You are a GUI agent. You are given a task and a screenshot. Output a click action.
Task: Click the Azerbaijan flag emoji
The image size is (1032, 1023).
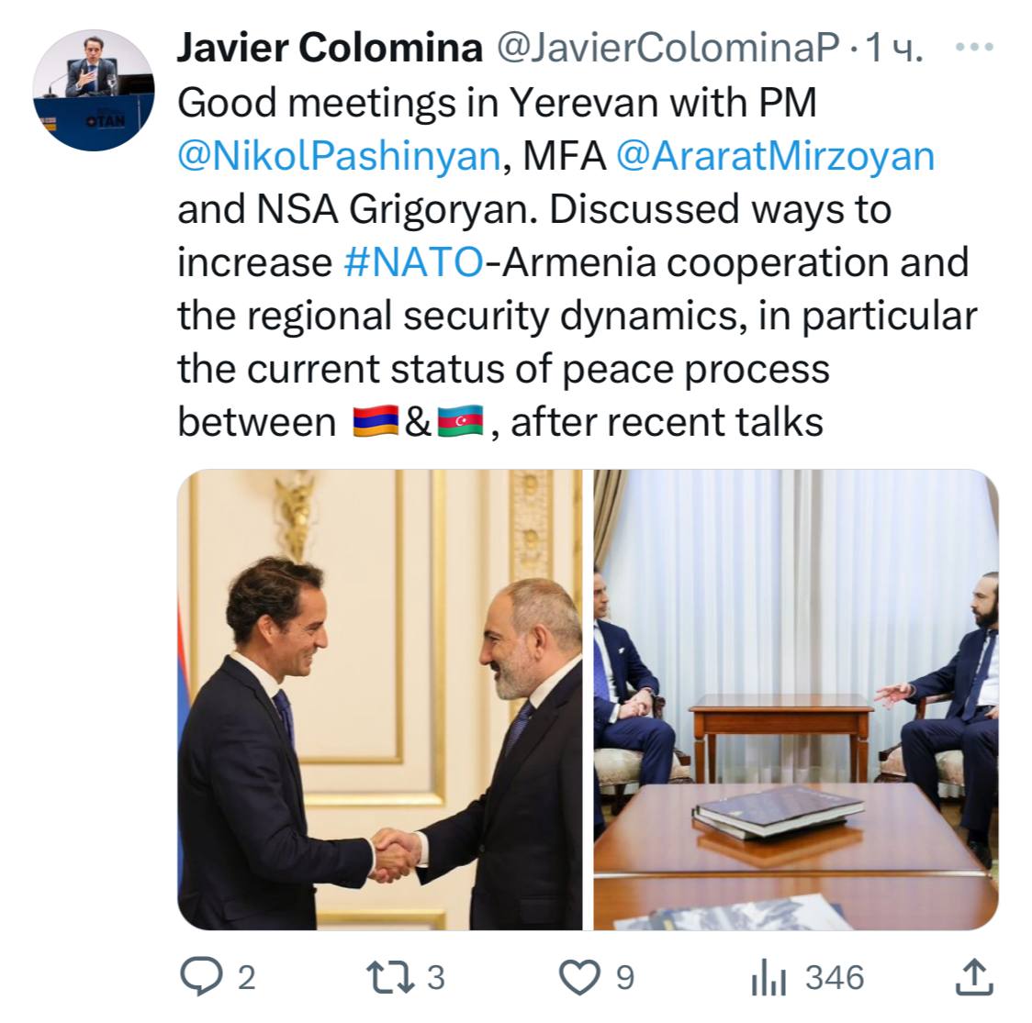coord(461,421)
